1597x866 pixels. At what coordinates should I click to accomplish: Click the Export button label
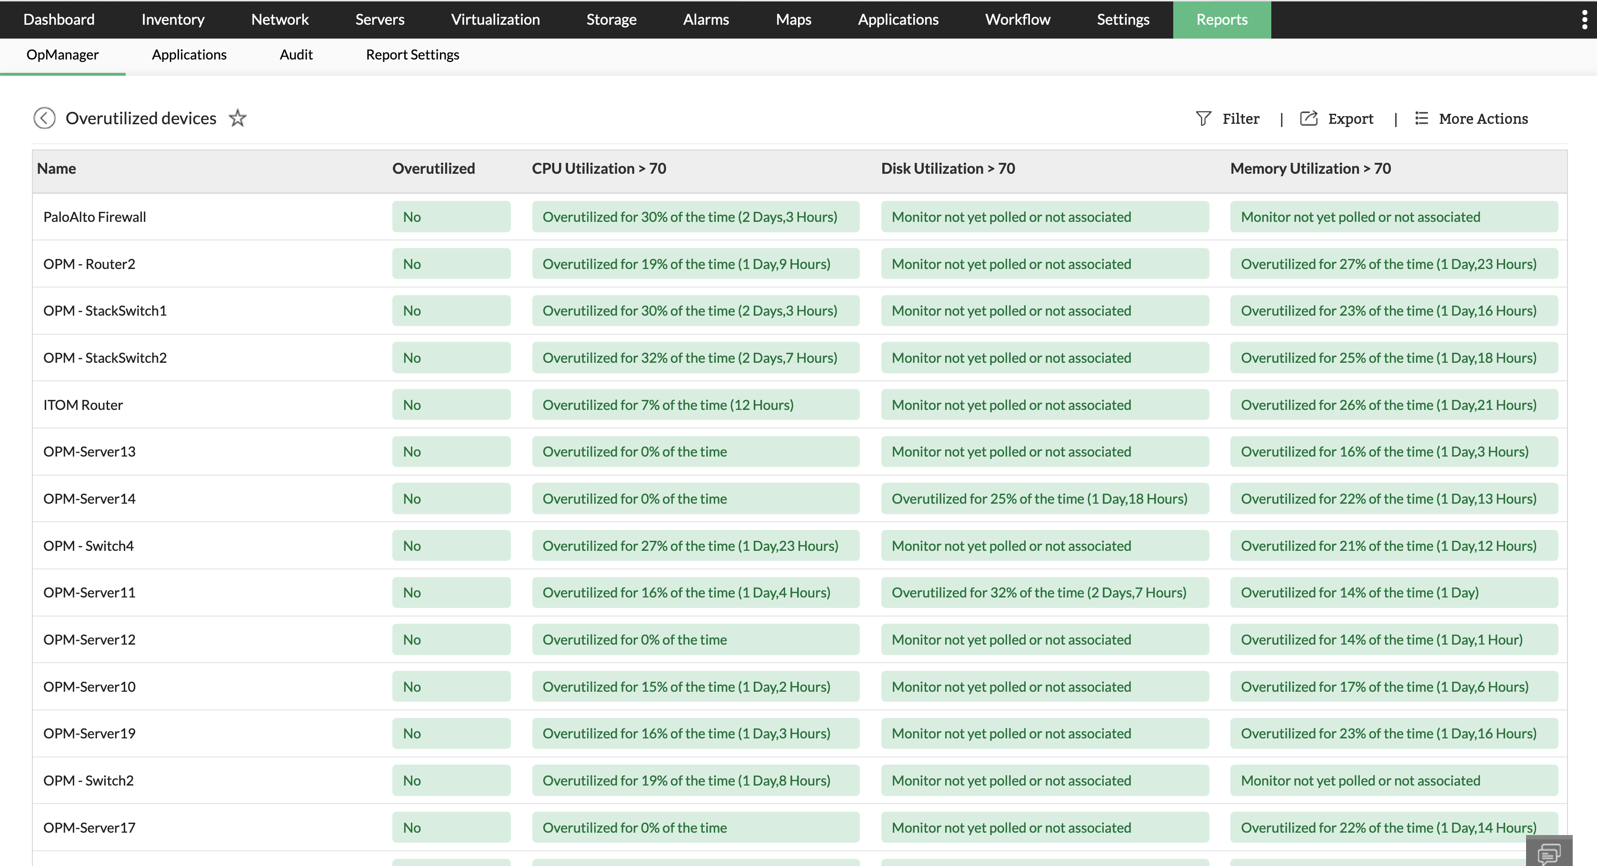click(x=1350, y=119)
